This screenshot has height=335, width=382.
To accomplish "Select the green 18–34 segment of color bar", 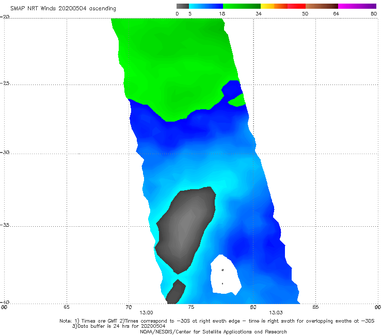I will [242, 6].
